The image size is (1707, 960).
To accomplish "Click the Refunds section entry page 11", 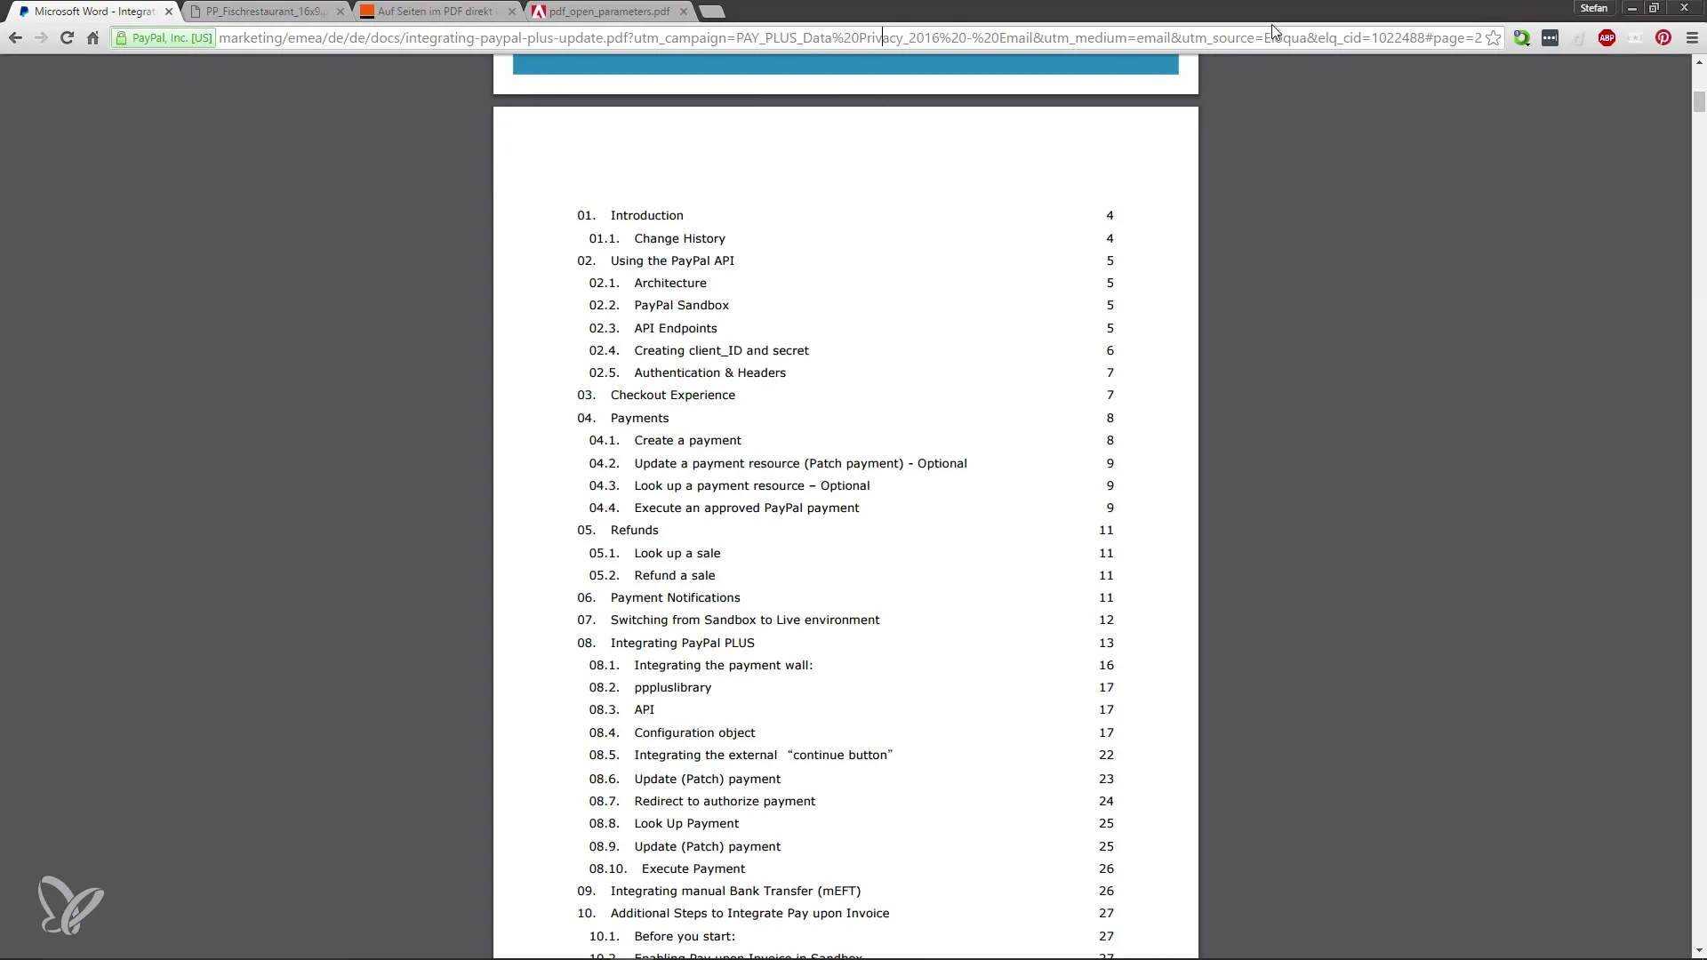I will (634, 530).
